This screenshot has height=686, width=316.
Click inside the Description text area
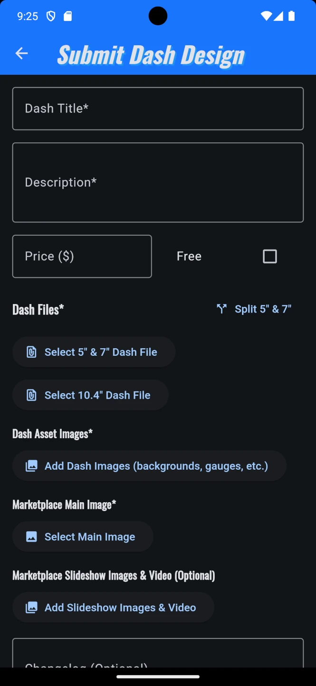click(x=158, y=182)
